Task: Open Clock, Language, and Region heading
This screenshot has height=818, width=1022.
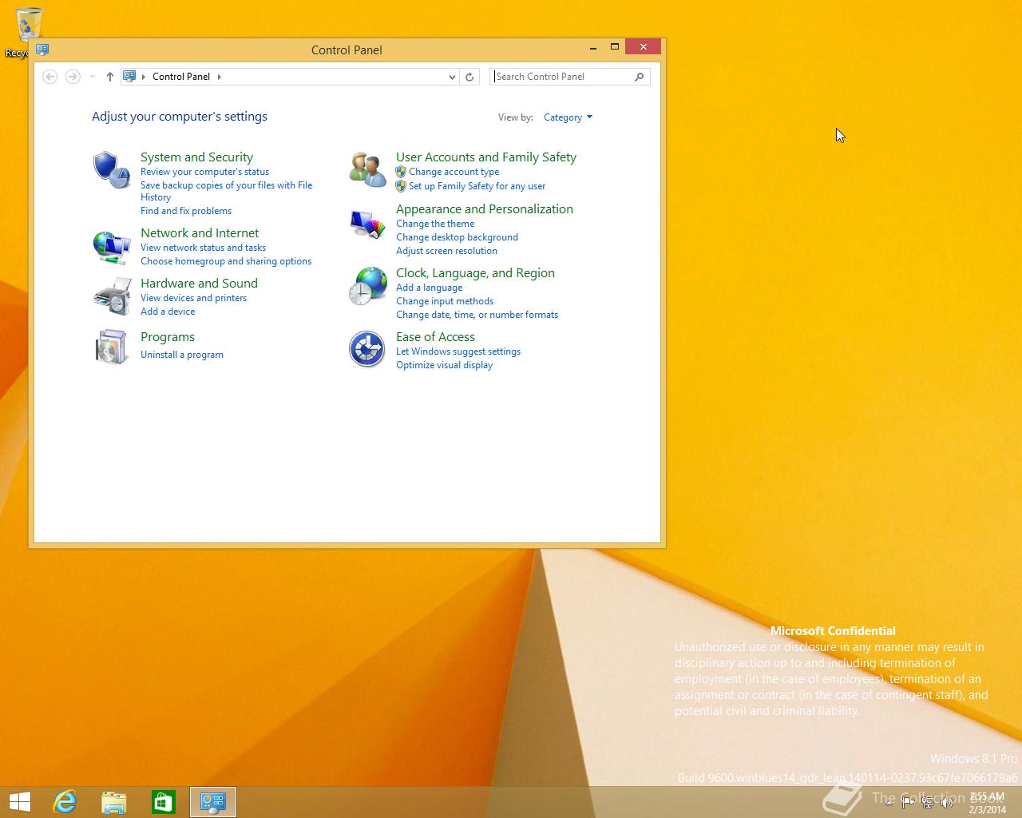Action: [475, 273]
